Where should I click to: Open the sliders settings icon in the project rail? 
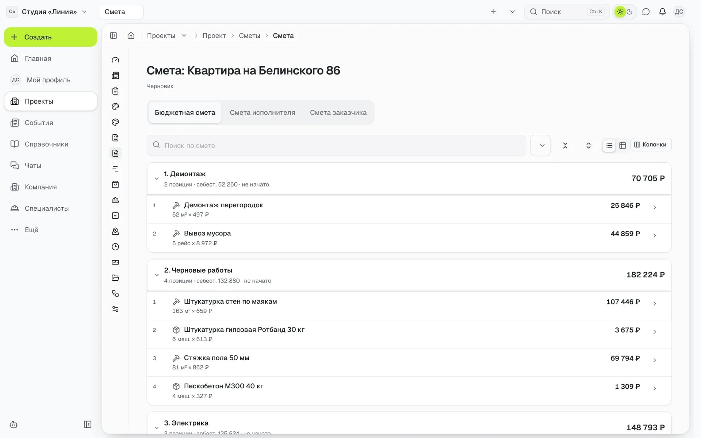point(115,309)
